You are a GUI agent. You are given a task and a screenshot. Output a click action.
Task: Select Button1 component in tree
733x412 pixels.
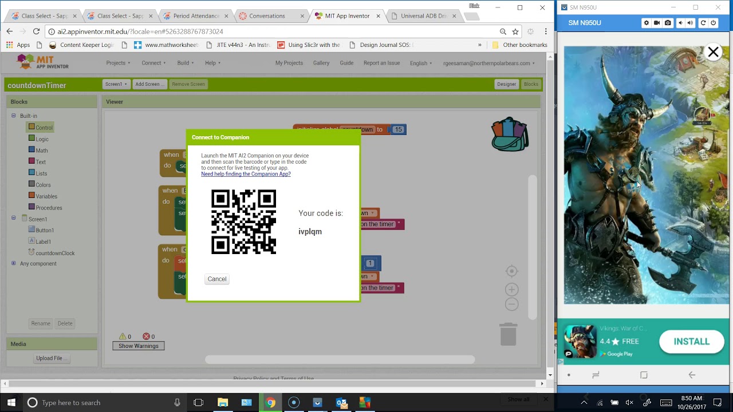[41, 230]
